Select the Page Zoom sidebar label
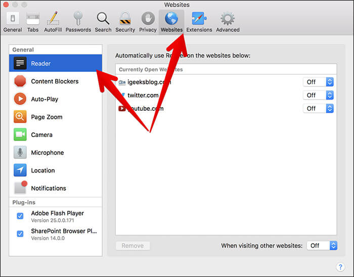Viewport: 354px width, 277px height. coord(47,117)
